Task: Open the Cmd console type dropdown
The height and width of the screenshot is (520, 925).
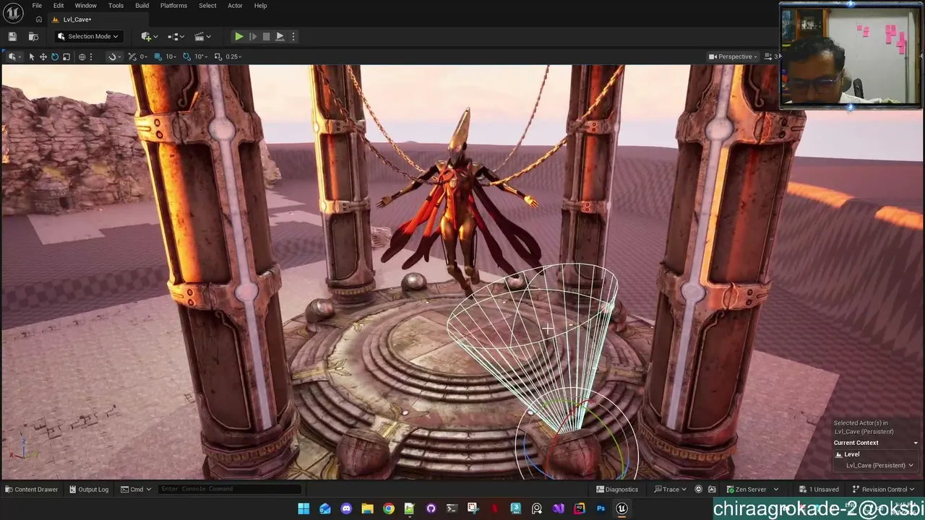Action: [x=136, y=489]
